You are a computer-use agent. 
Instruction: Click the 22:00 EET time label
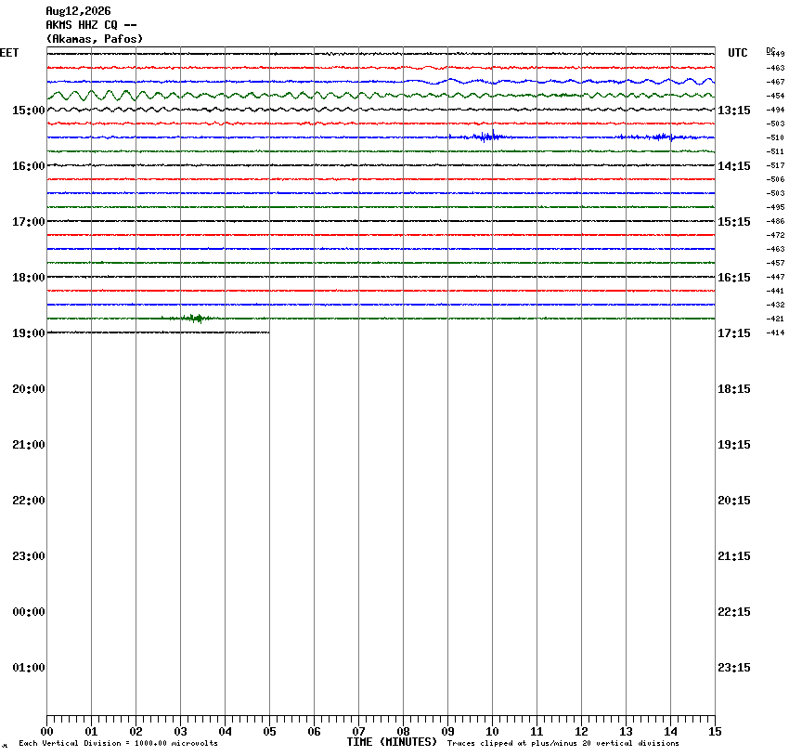click(29, 501)
